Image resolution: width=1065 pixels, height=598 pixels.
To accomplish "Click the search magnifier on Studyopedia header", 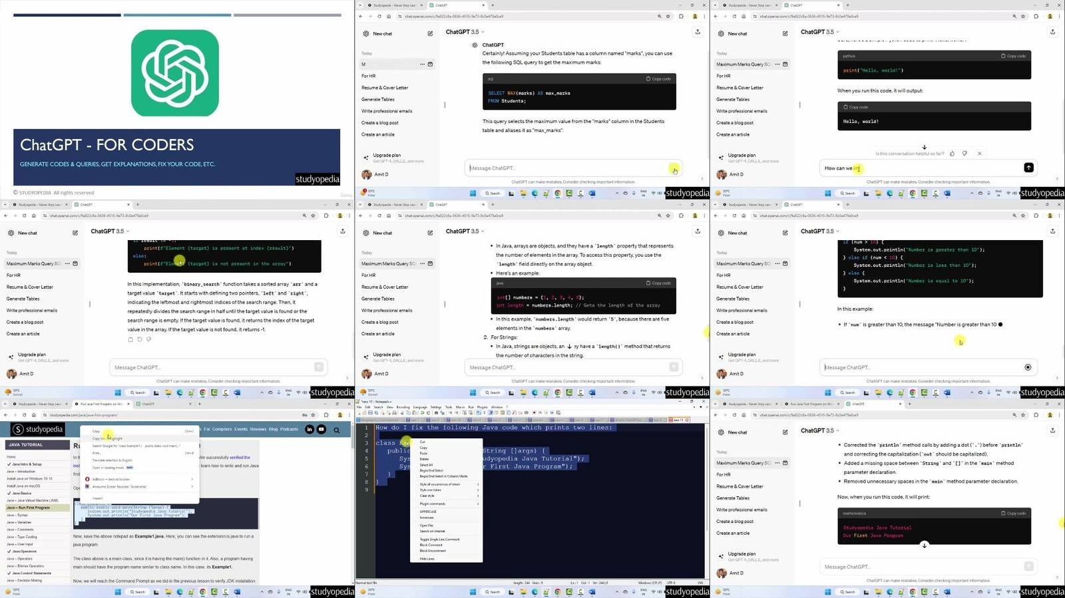I will click(337, 430).
